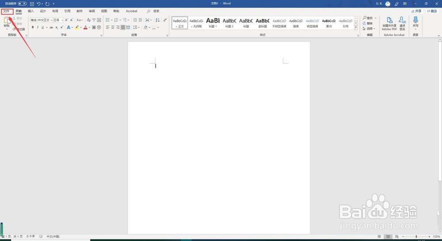442x241 pixels.
Task: Undo the last action
Action: 38,4
